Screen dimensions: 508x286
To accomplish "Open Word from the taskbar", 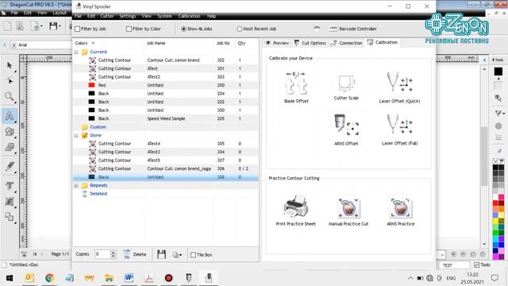I will click(x=129, y=278).
